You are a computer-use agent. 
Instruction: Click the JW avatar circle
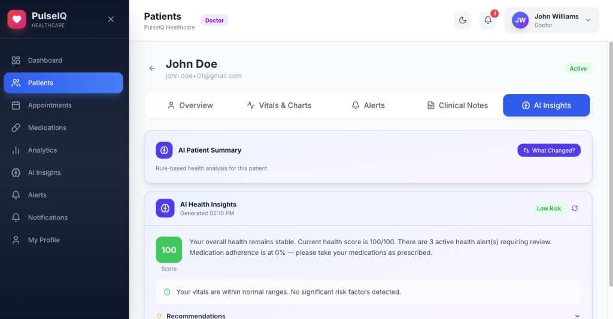click(x=520, y=20)
